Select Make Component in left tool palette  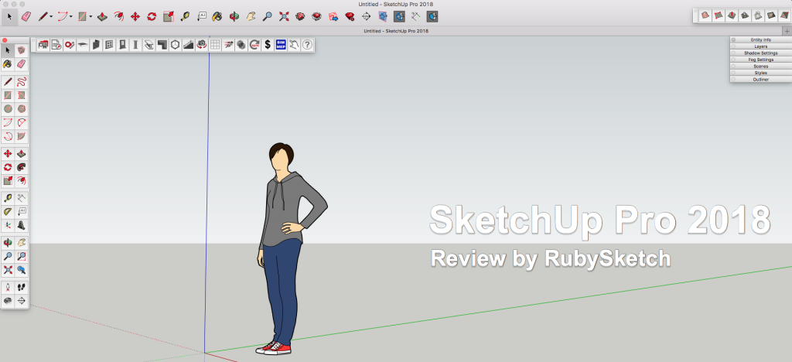[21, 50]
